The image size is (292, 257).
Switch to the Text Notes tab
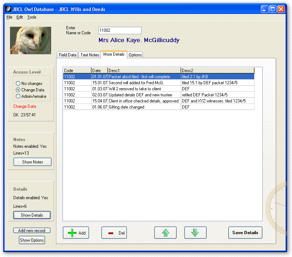89,55
